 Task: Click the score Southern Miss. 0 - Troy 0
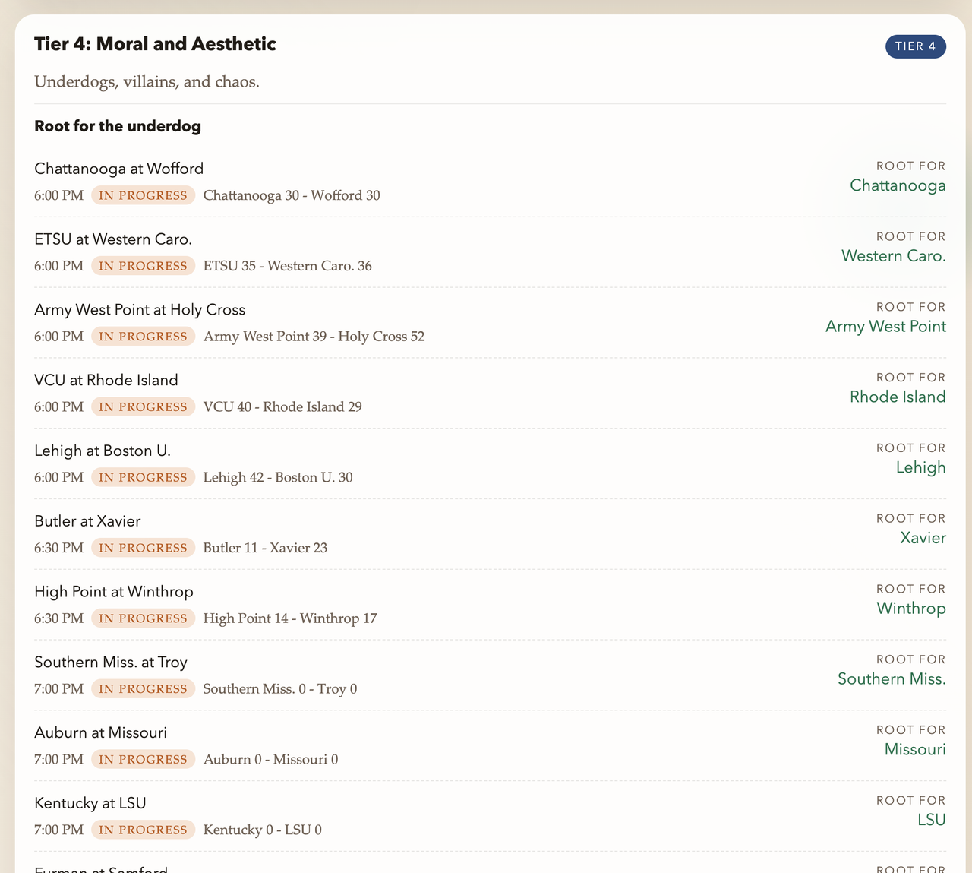(x=280, y=690)
